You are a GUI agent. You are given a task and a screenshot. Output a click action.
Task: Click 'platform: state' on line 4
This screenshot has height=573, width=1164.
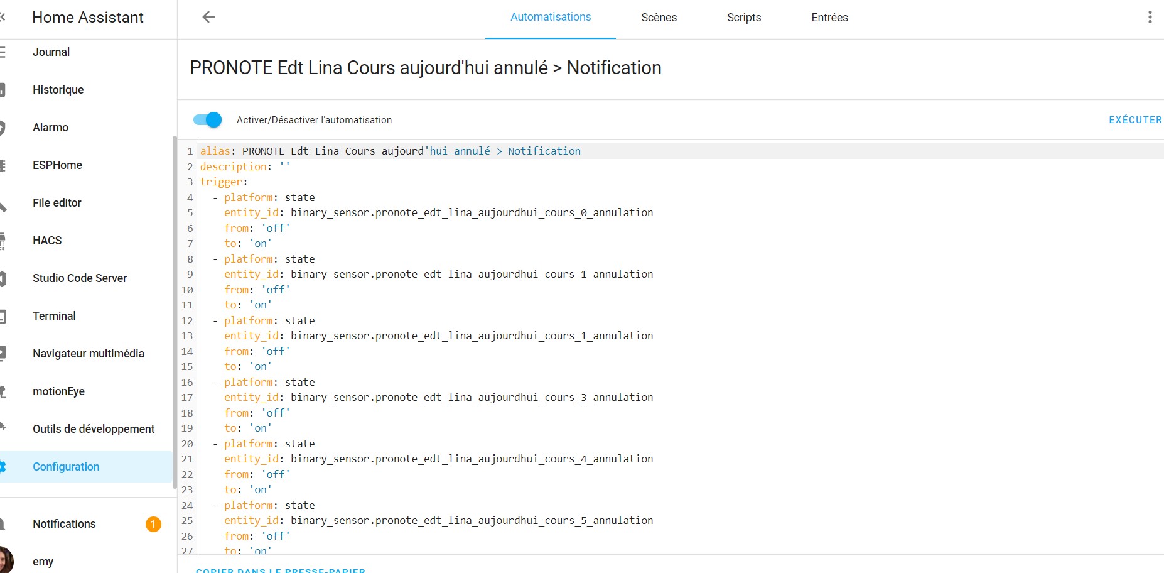[x=269, y=197]
